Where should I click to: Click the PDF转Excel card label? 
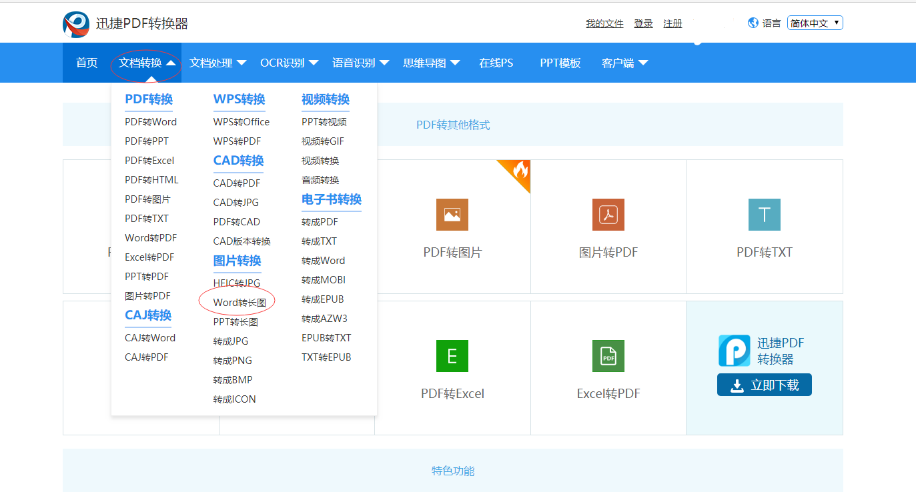[x=452, y=394]
